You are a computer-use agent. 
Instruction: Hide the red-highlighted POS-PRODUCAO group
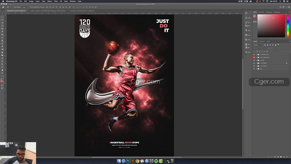click(254, 57)
